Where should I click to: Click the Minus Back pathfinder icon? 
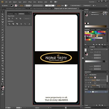click(29, 24)
